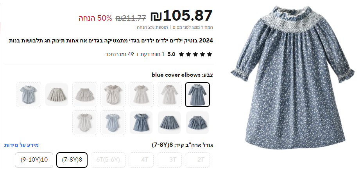362x169 pixels.
Task: Choose the light blue top and bloomers set
Action: (113, 123)
